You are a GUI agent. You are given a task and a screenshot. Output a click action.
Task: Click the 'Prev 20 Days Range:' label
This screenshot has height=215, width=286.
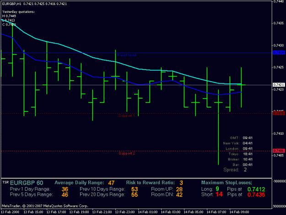coord(103,194)
